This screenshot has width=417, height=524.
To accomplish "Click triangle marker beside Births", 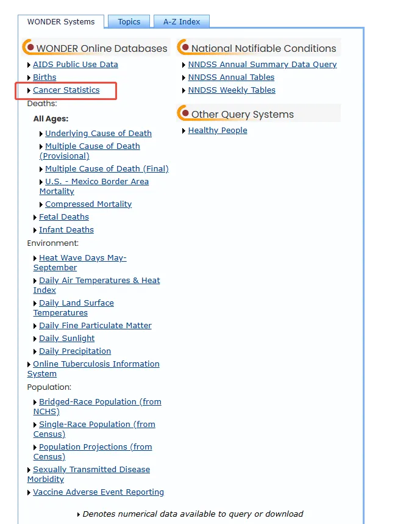I will tap(29, 78).
